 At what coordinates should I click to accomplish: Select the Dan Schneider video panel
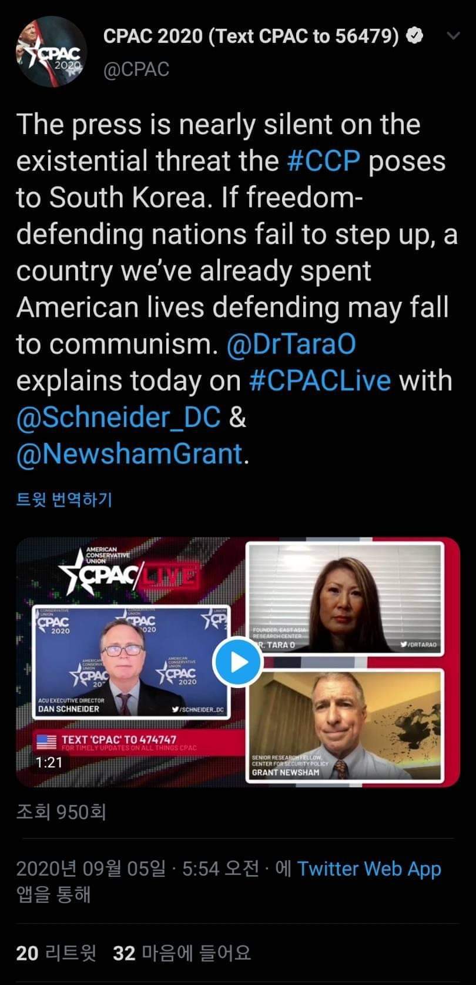[x=132, y=662]
